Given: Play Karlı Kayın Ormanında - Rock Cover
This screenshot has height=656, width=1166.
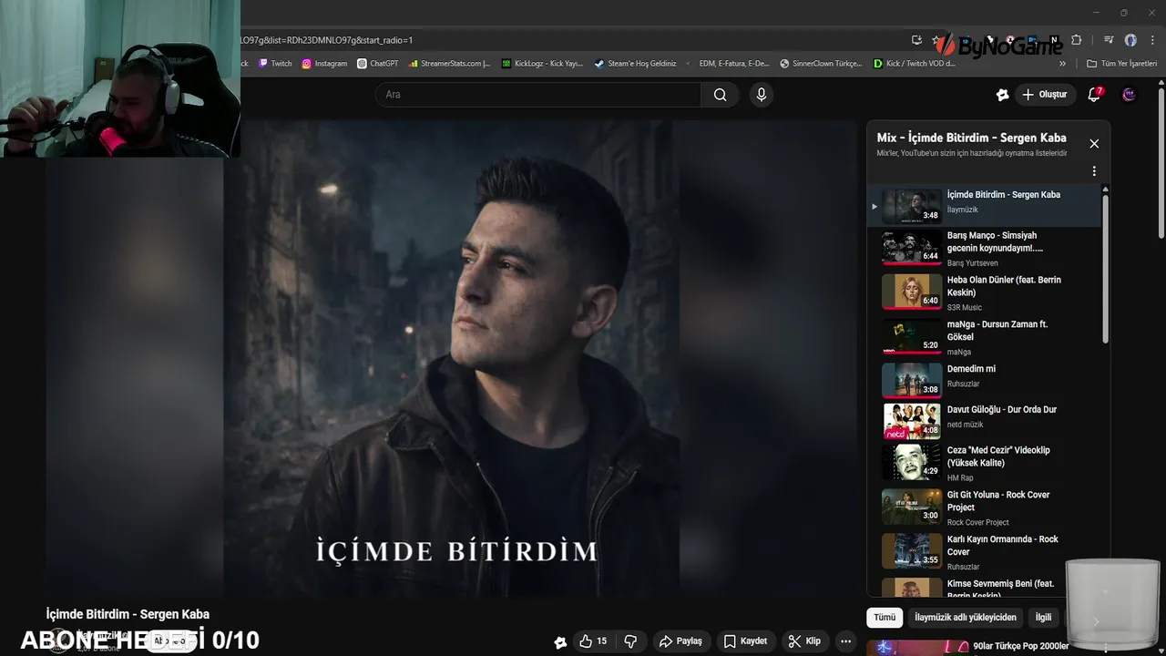Looking at the screenshot, I should tap(985, 552).
